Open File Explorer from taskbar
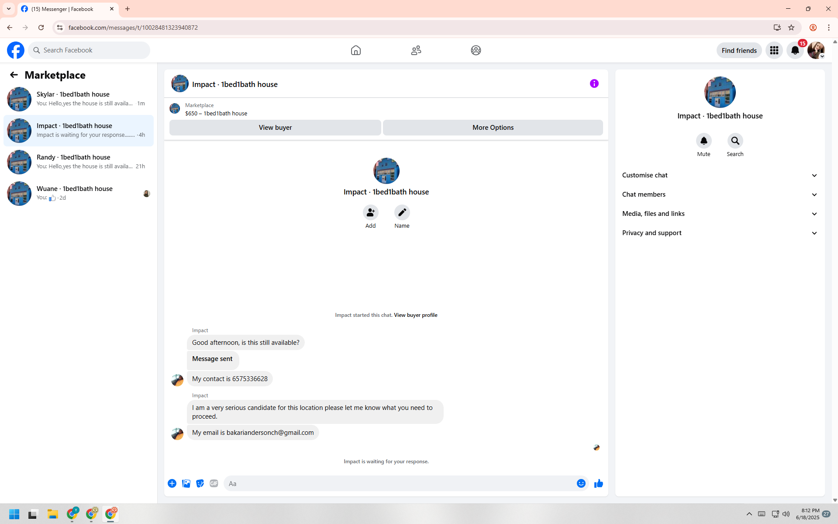838x524 pixels. pyautogui.click(x=53, y=514)
